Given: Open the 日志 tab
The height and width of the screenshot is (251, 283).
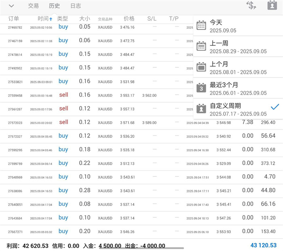Looking at the screenshot, I should [76, 6].
